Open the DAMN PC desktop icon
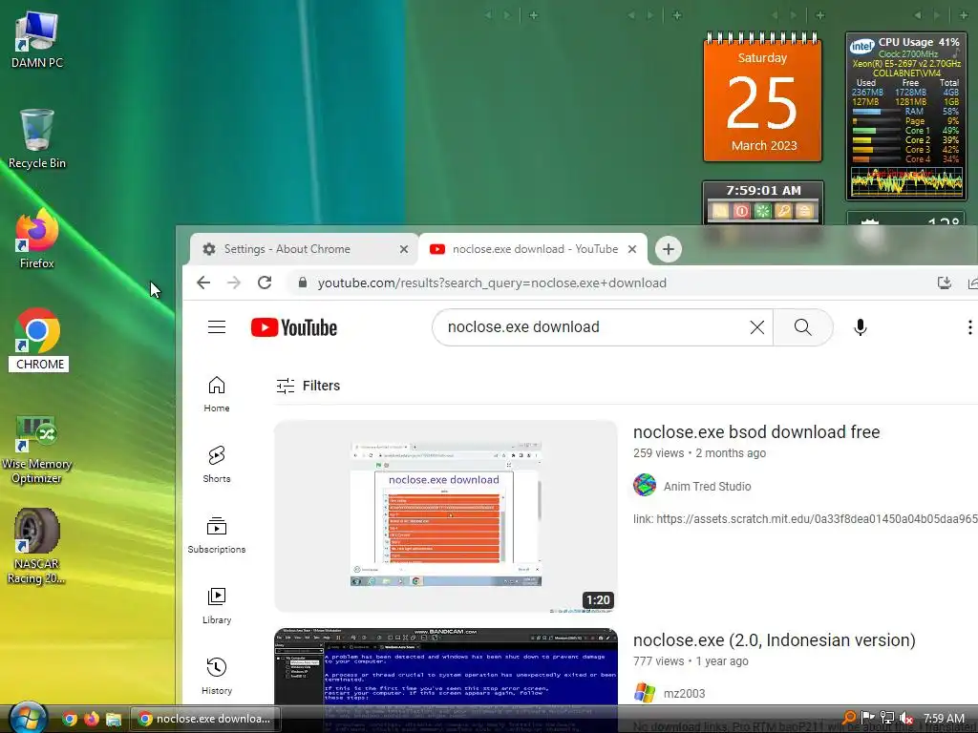This screenshot has width=978, height=733. (37, 40)
